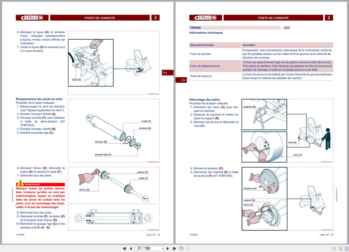Click the oil filling illustration
The image size is (349, 252).
[x=91, y=63]
